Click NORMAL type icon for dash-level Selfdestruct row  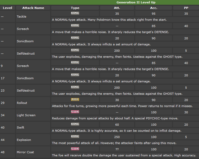[75, 50]
